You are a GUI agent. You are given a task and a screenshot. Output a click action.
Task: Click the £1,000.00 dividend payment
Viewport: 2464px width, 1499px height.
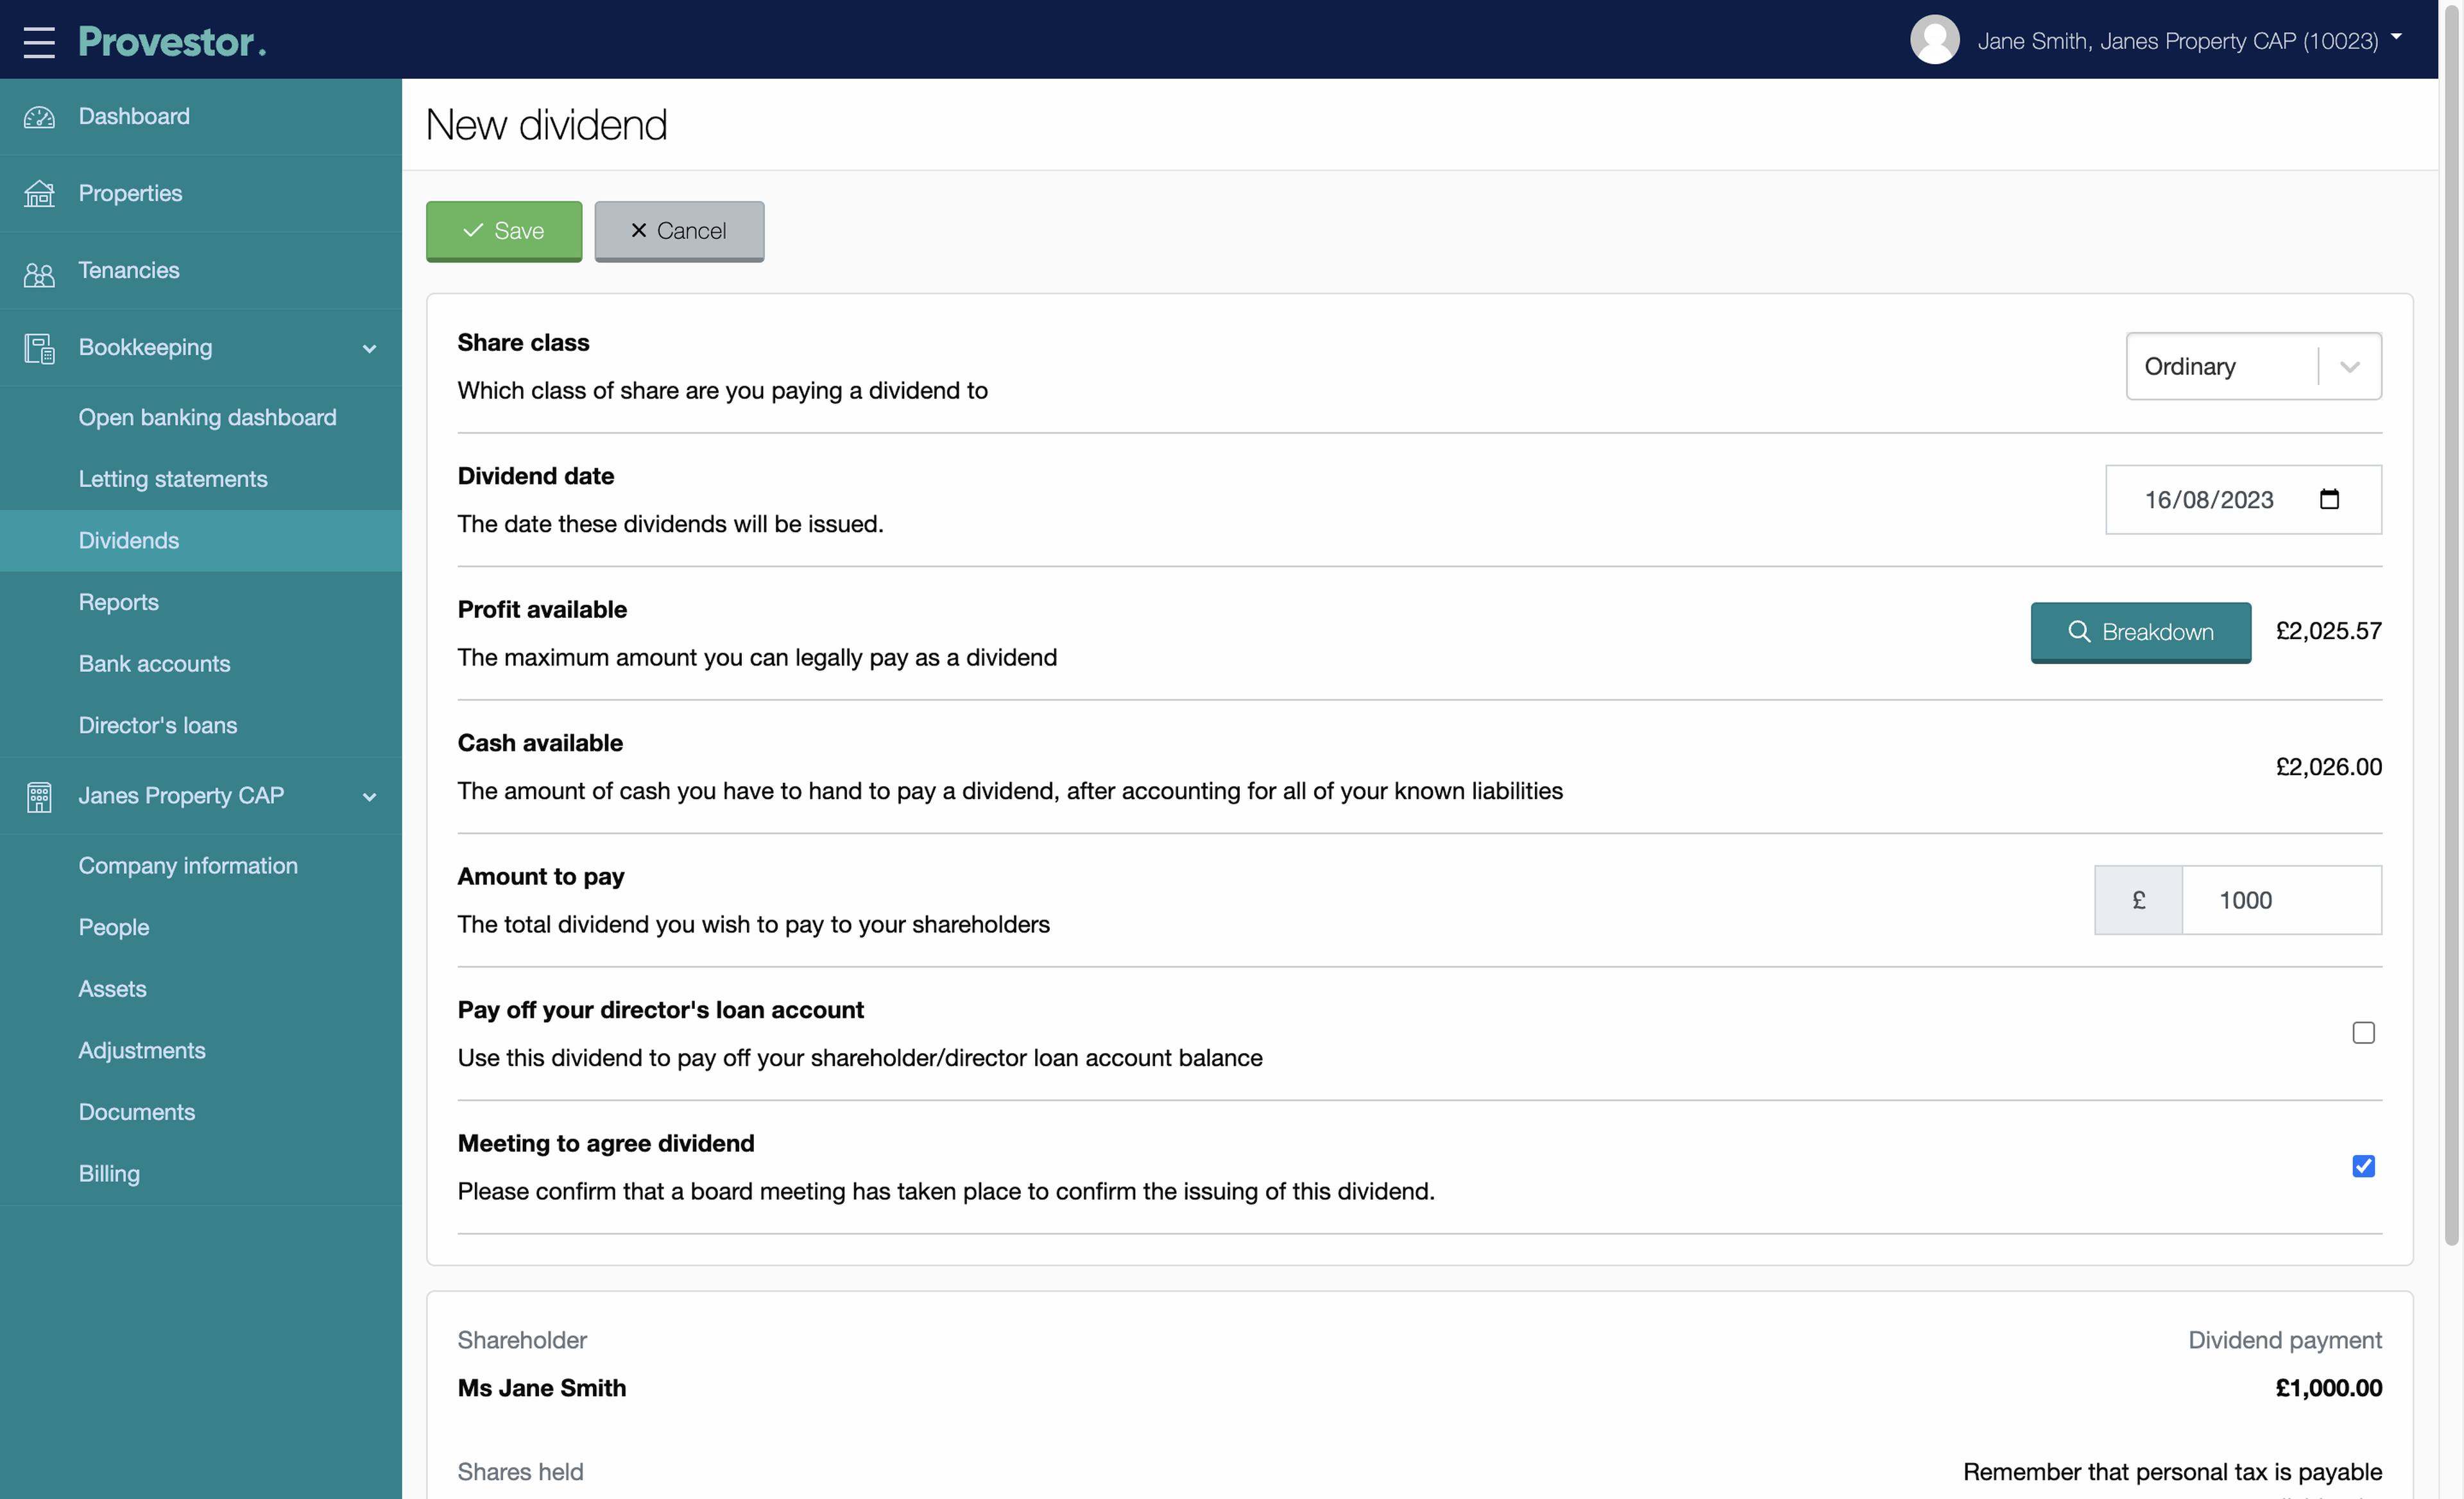2328,1388
